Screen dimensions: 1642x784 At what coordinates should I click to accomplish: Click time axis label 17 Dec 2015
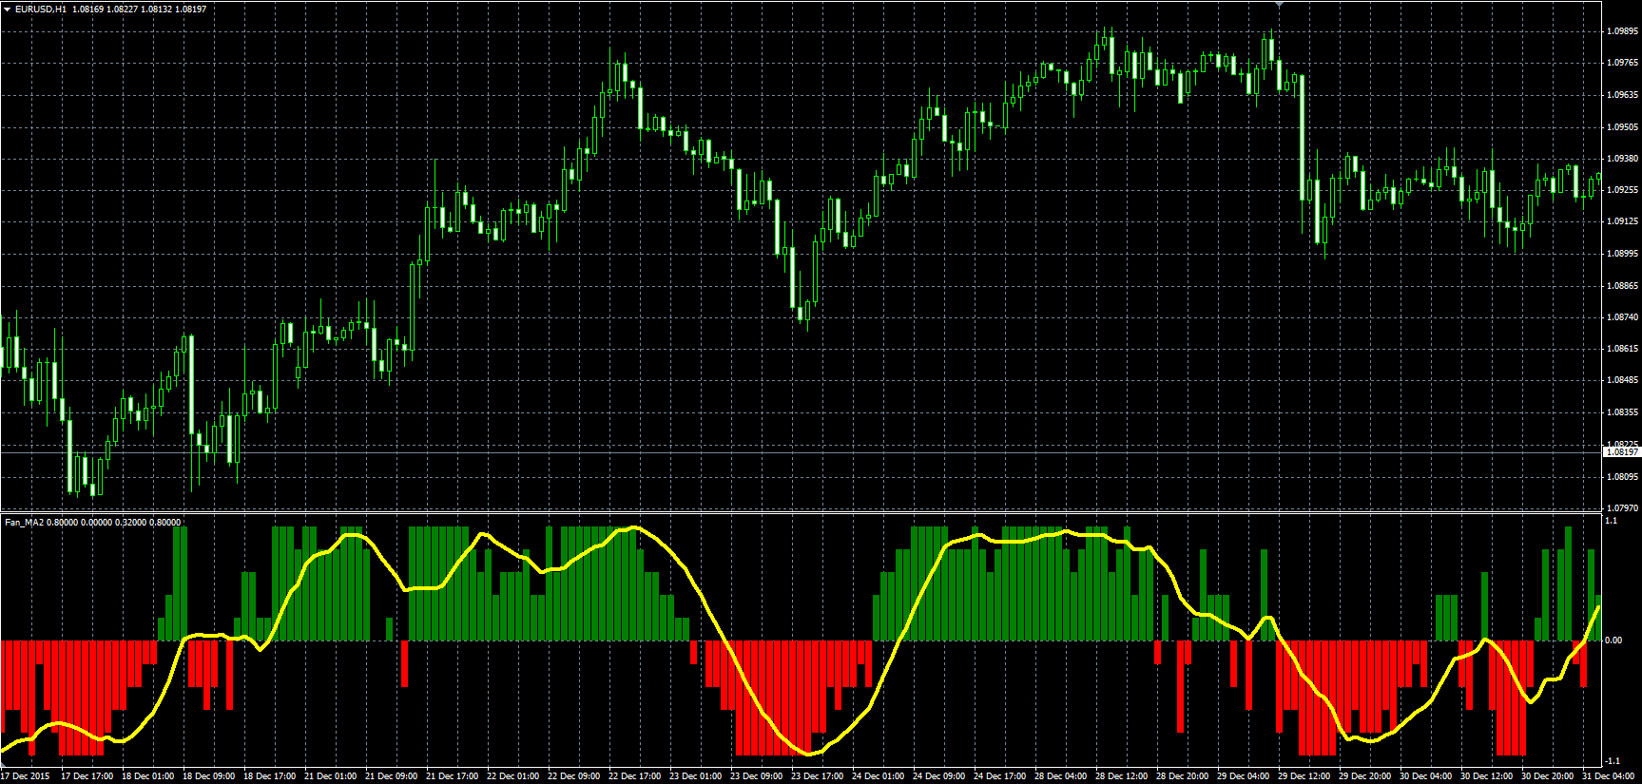26,776
